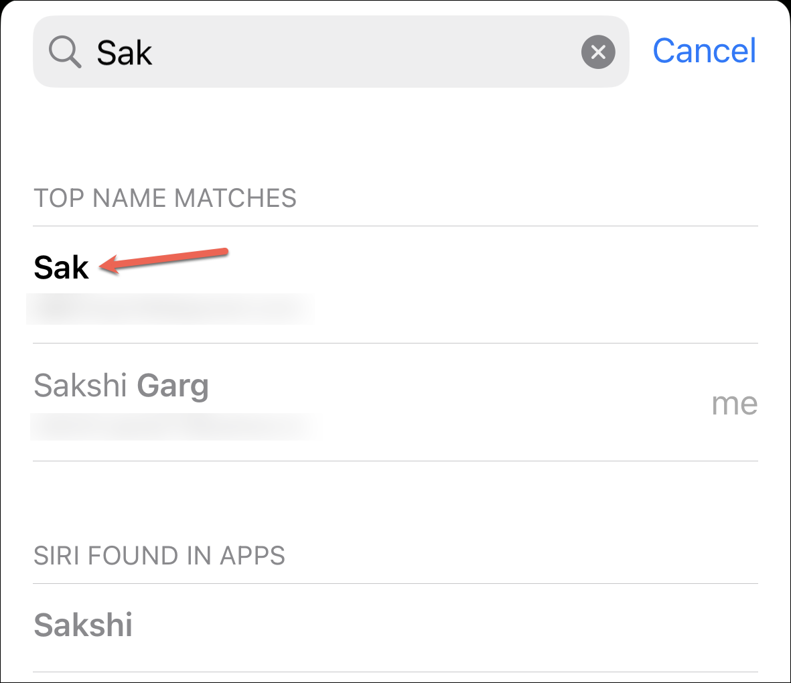
Task: Clear the search text with the X icon
Action: (598, 52)
